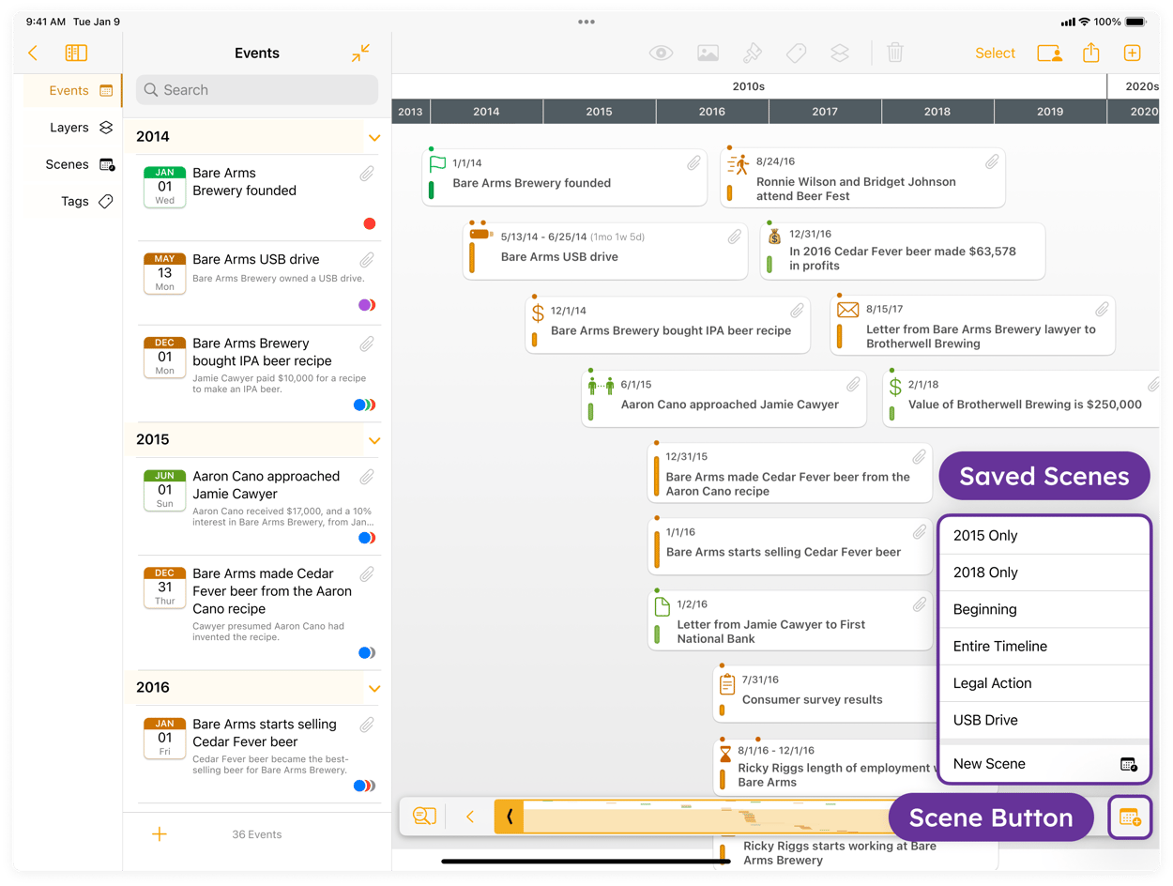This screenshot has height=886, width=1173.
Task: Click the Search events field
Action: click(x=257, y=90)
